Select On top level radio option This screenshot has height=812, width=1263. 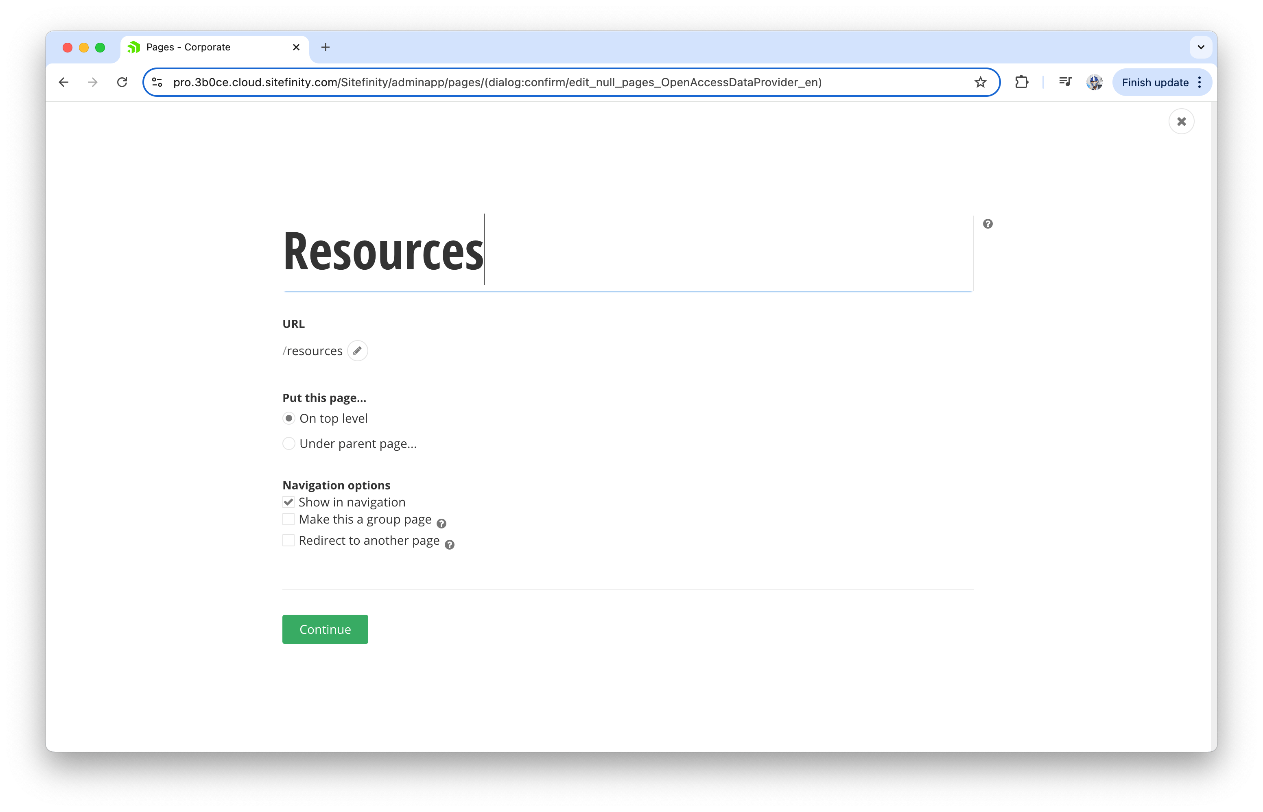tap(288, 418)
